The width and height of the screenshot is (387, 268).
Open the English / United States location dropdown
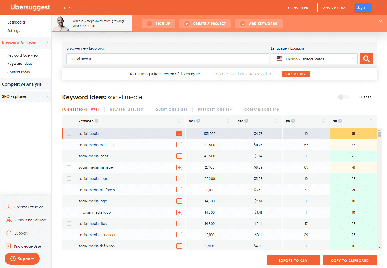tap(314, 59)
